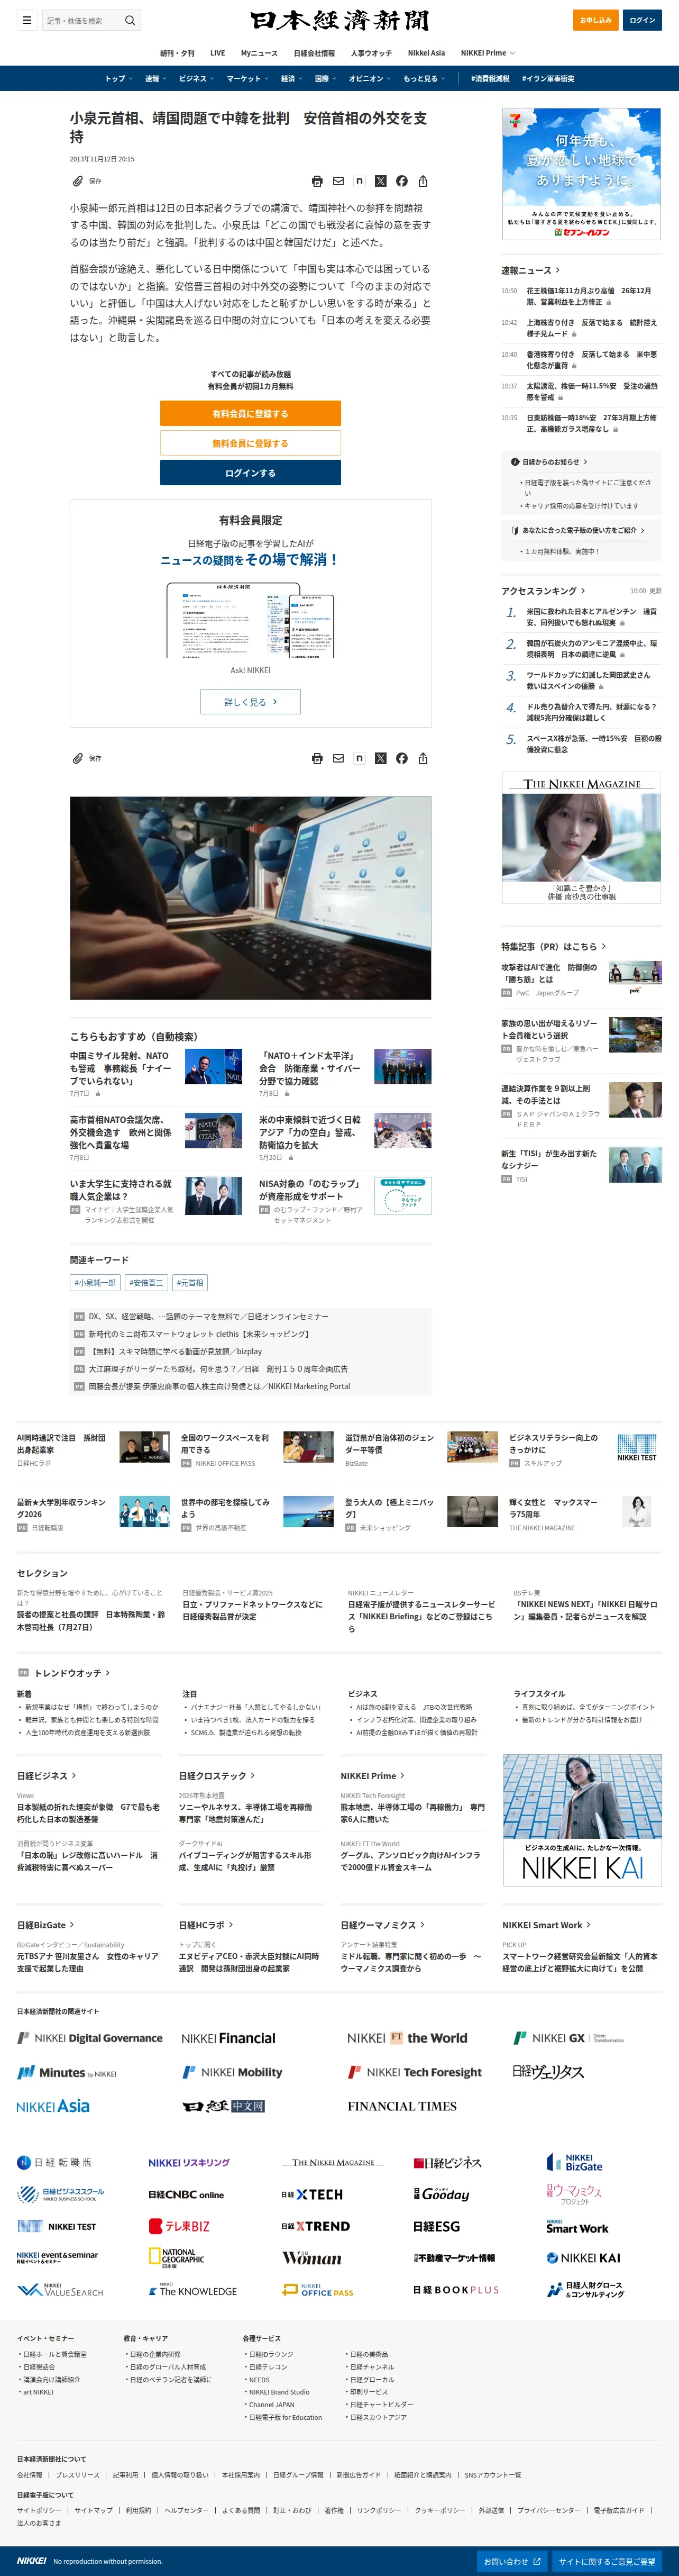Open the トレンドウオッチ section heading
679x2576 pixels.
(x=72, y=1673)
